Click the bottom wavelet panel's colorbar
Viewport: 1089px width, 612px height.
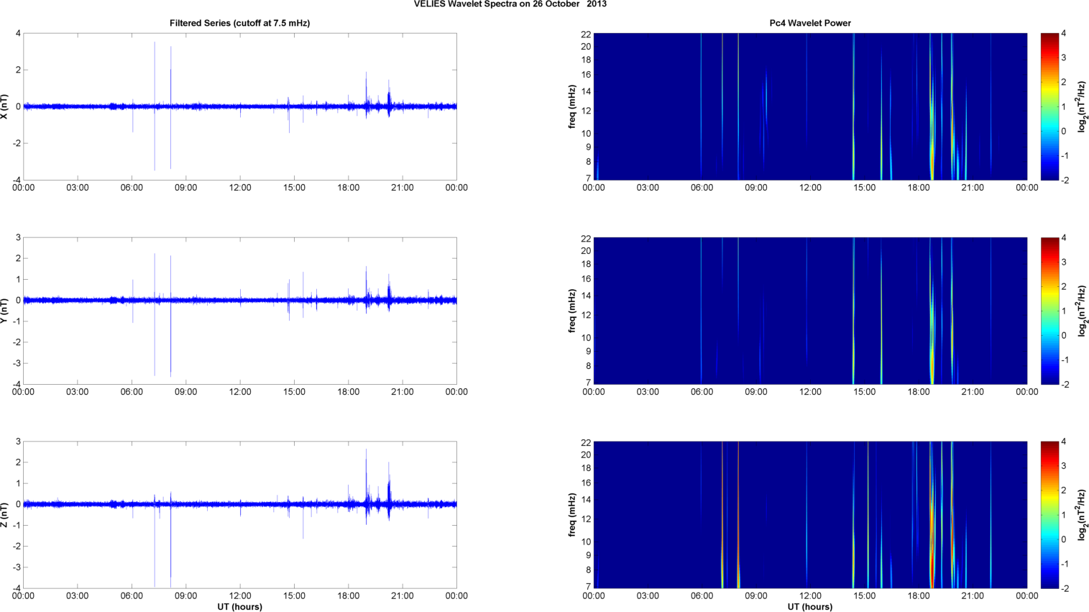point(1049,515)
